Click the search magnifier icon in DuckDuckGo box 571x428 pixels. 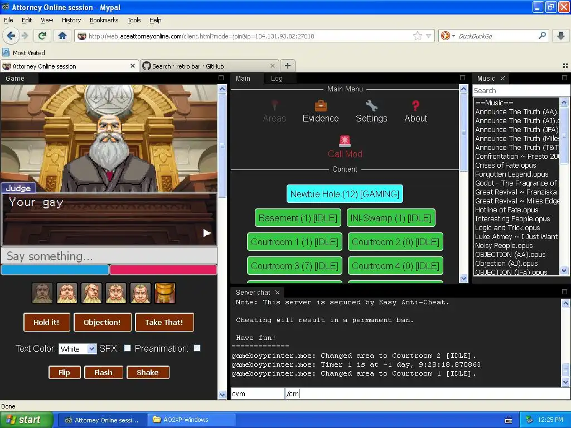coord(542,36)
